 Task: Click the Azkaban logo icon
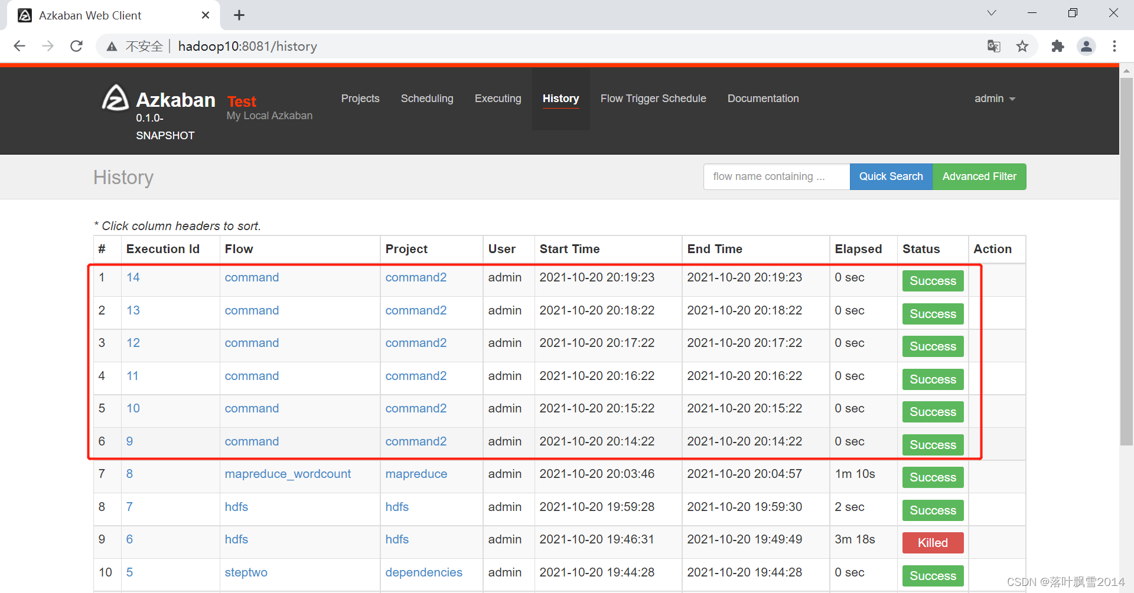coord(115,98)
